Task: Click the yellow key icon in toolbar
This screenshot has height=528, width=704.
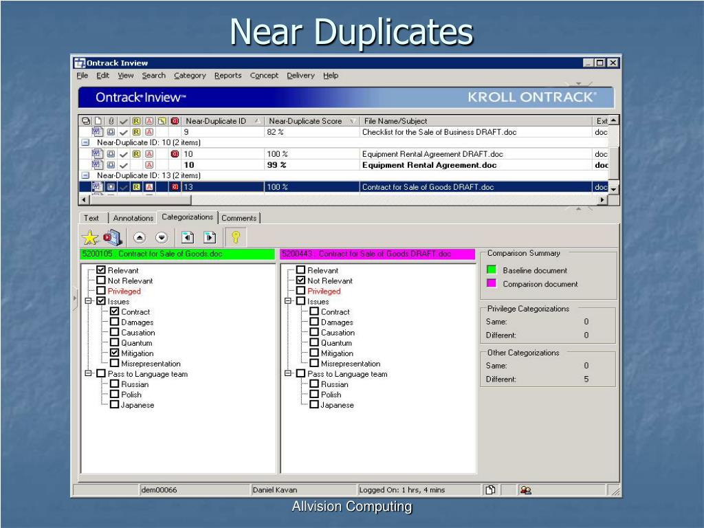Action: point(236,237)
